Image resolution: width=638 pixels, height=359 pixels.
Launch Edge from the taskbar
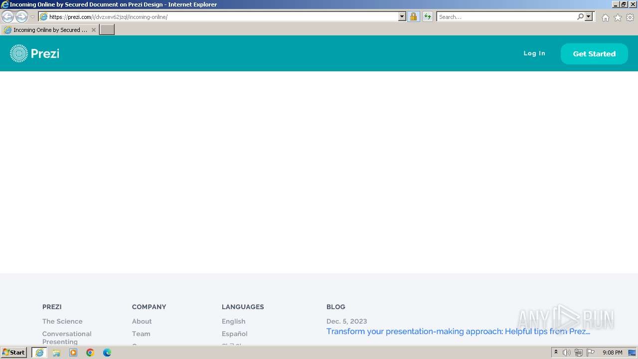pyautogui.click(x=107, y=353)
